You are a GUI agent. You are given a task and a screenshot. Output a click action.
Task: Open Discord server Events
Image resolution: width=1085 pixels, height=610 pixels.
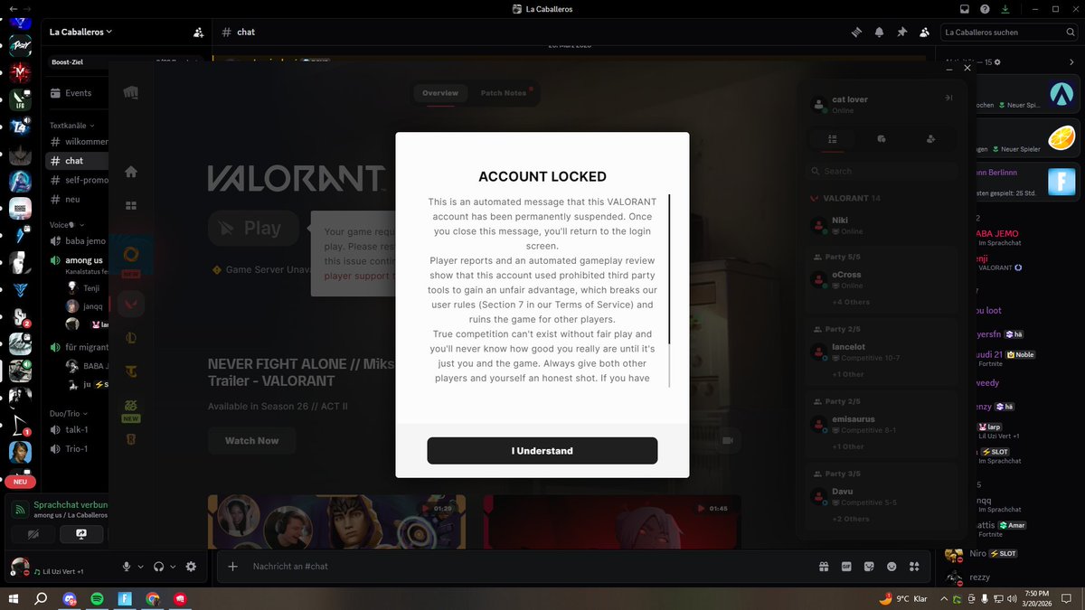coord(77,93)
